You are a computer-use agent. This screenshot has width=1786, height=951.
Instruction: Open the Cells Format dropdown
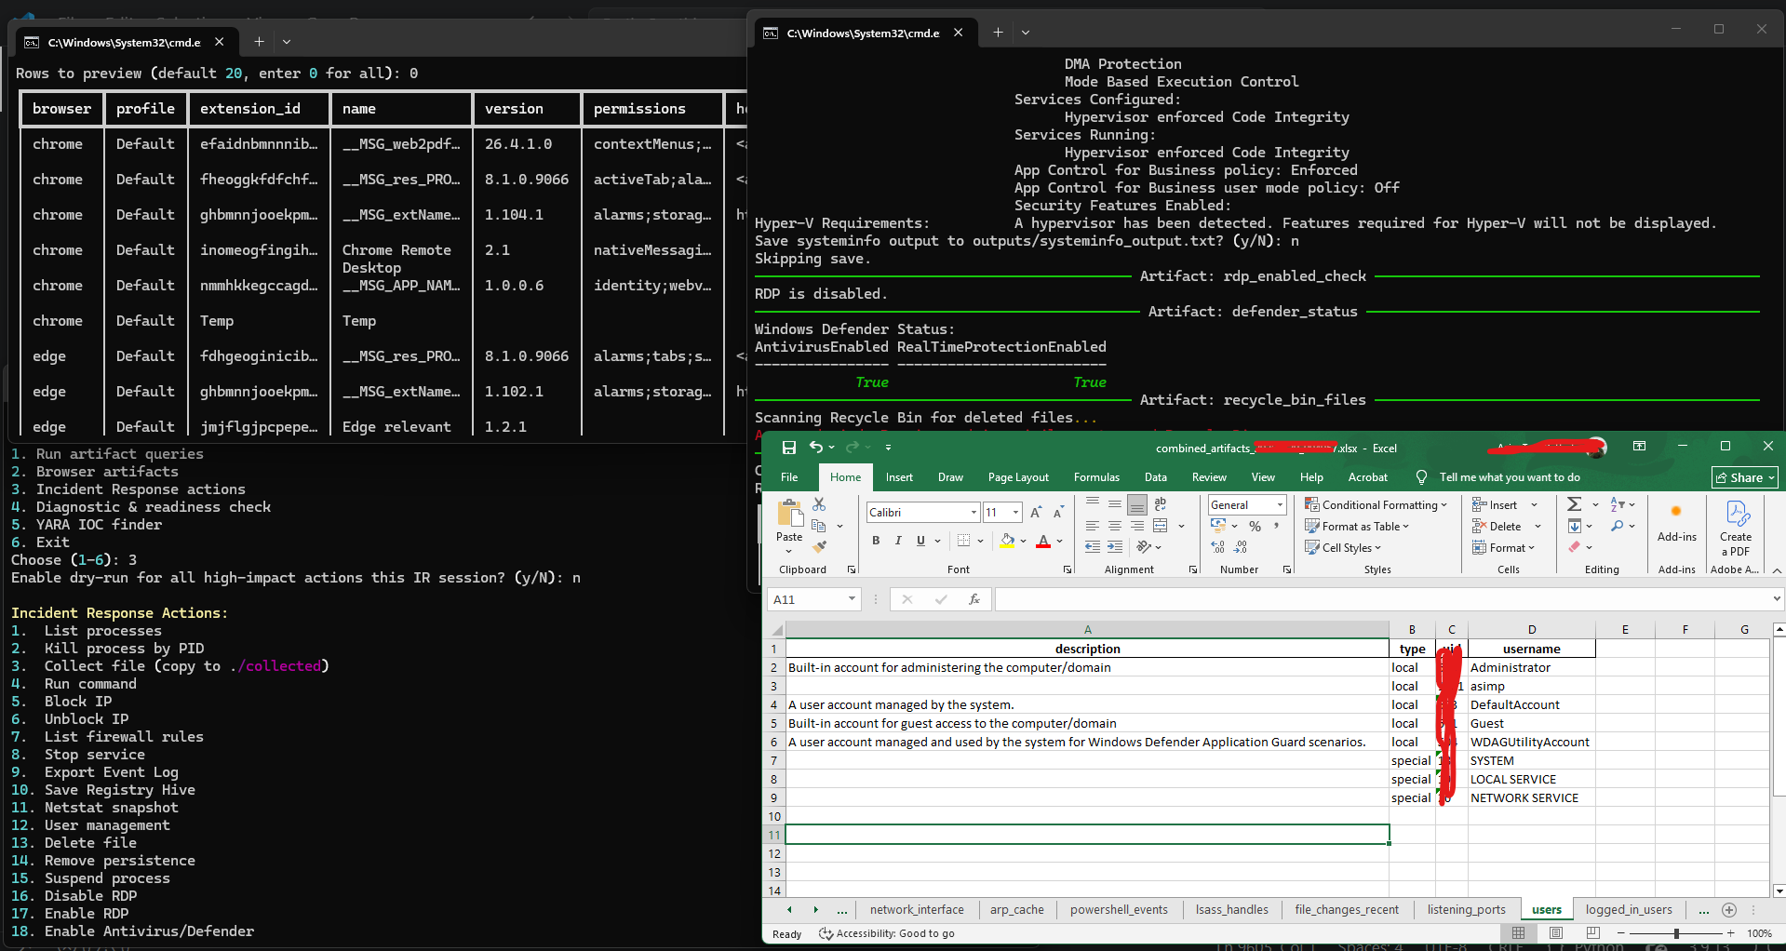click(x=1503, y=548)
